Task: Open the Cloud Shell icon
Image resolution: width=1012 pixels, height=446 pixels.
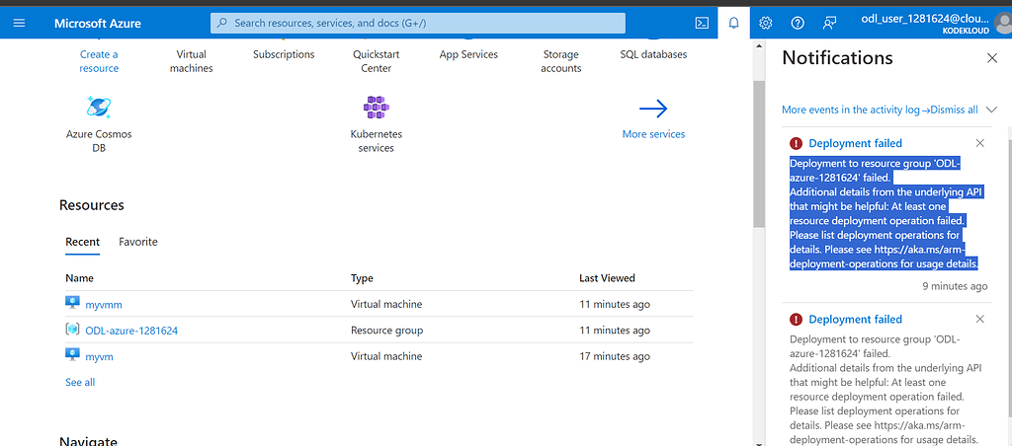Action: (702, 23)
